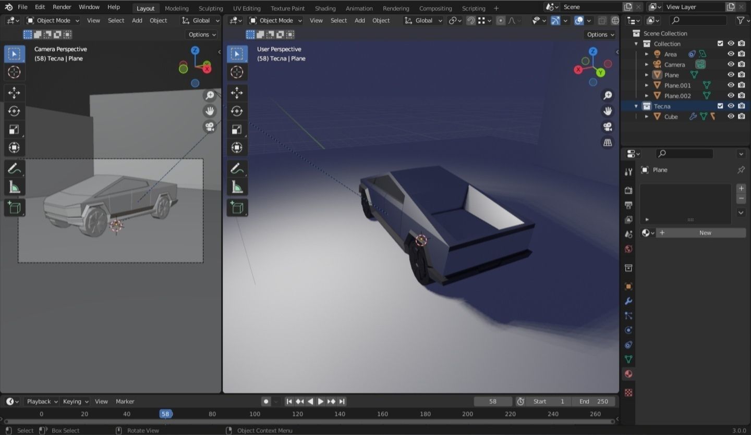Open the File menu
The width and height of the screenshot is (751, 435).
pos(22,7)
